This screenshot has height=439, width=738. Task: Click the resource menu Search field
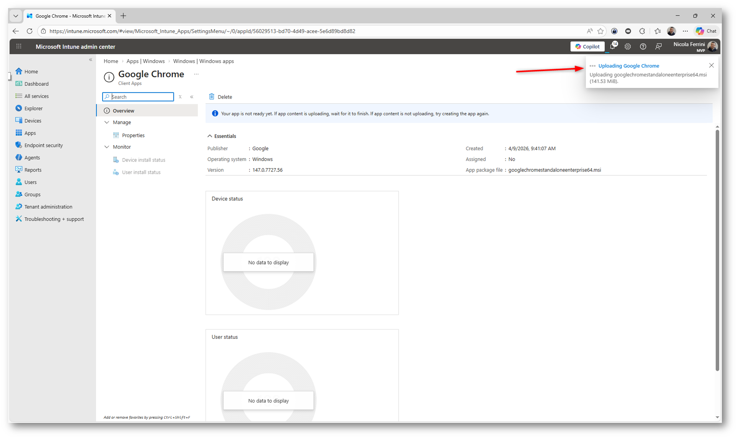[x=141, y=97]
